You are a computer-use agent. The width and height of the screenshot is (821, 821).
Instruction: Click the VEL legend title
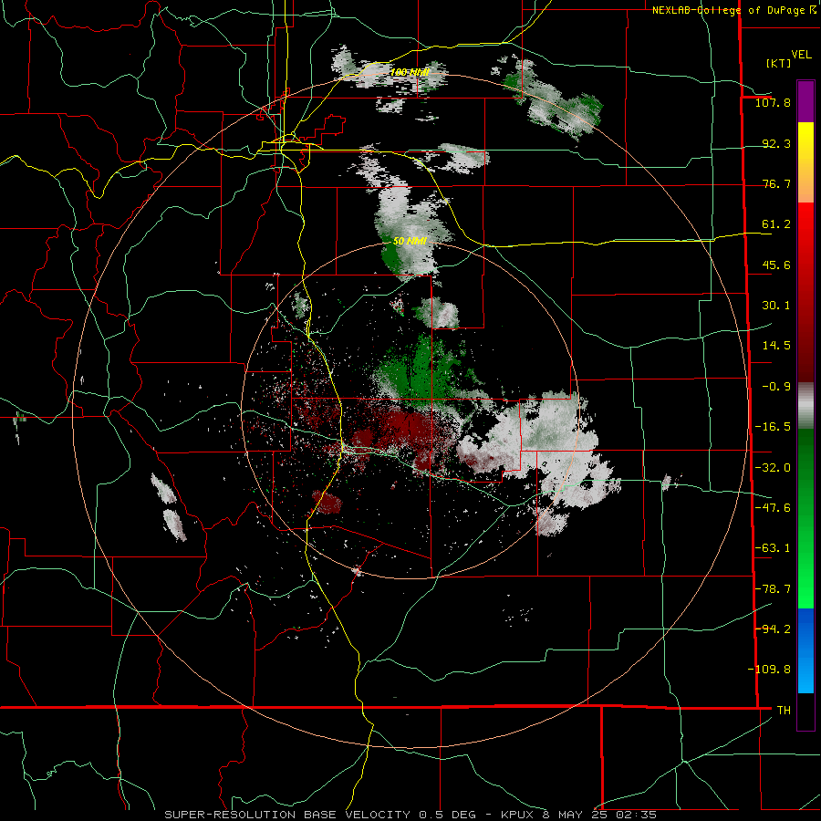tap(801, 55)
